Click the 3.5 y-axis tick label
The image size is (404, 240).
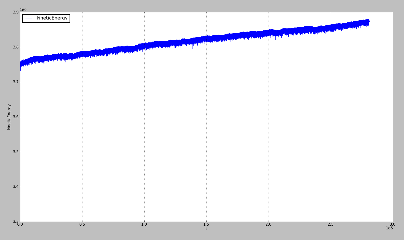coord(15,152)
